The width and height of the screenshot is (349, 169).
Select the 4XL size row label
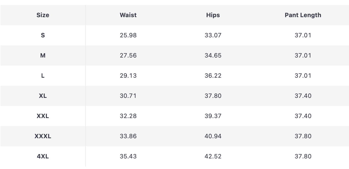(43, 156)
